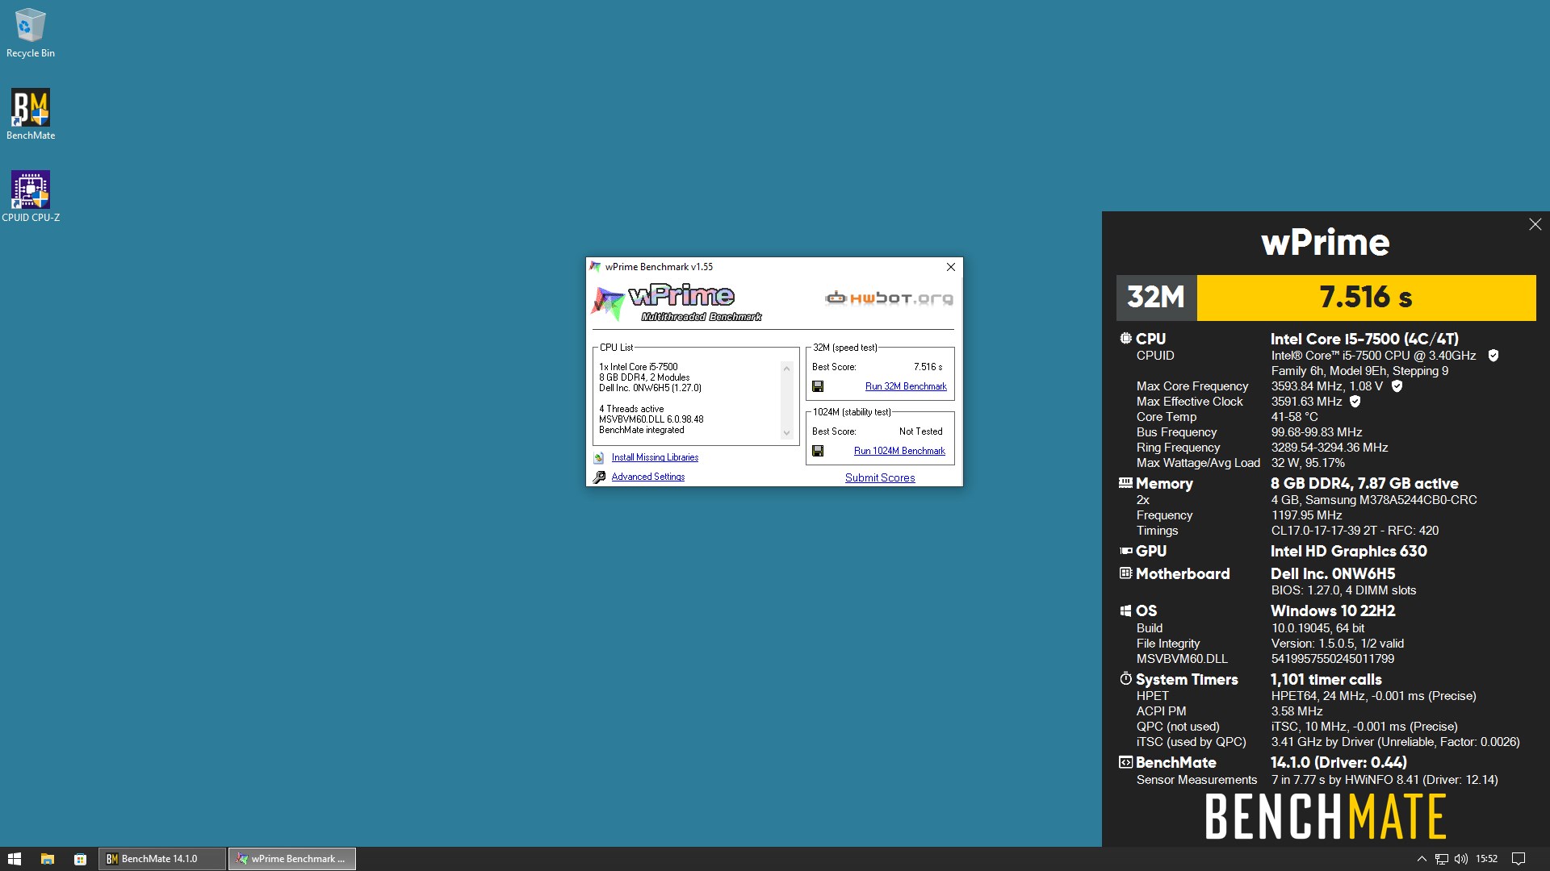The width and height of the screenshot is (1550, 871).
Task: Open the Advanced Settings link
Action: [648, 477]
